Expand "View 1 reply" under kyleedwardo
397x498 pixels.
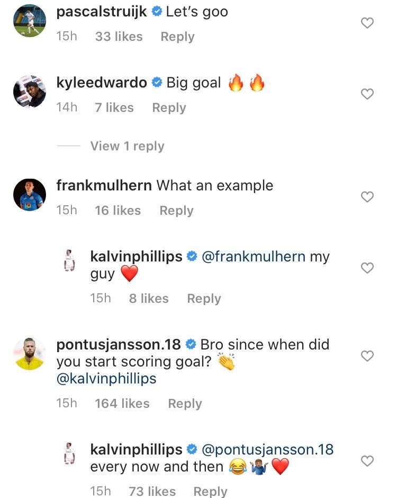click(127, 146)
